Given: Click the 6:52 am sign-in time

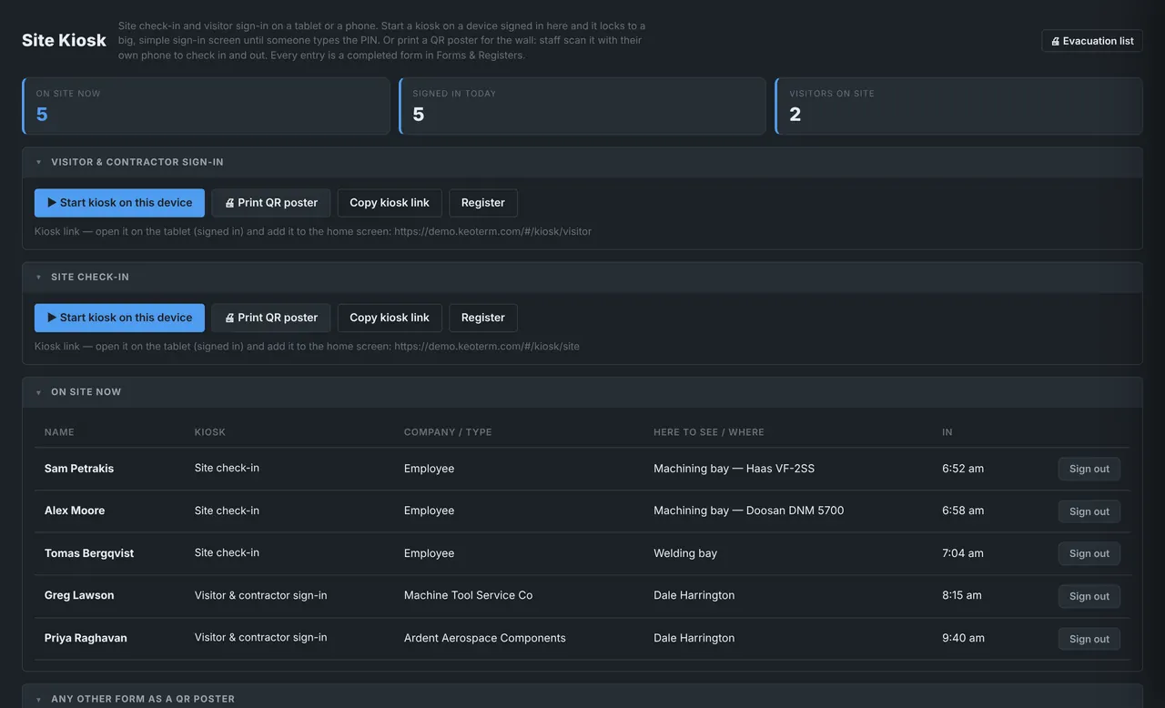Looking at the screenshot, I should click(963, 469).
